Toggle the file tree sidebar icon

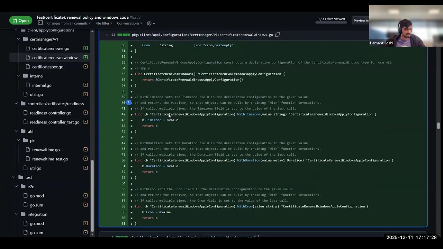click(x=40, y=23)
